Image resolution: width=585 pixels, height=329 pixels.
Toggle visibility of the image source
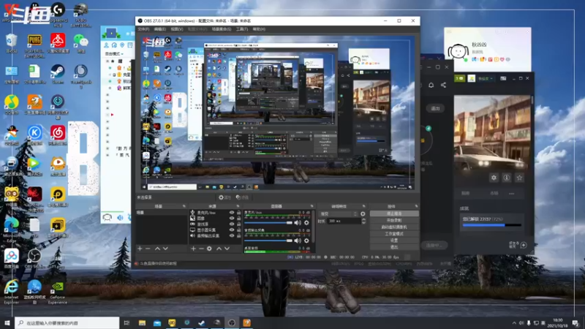[x=232, y=218]
